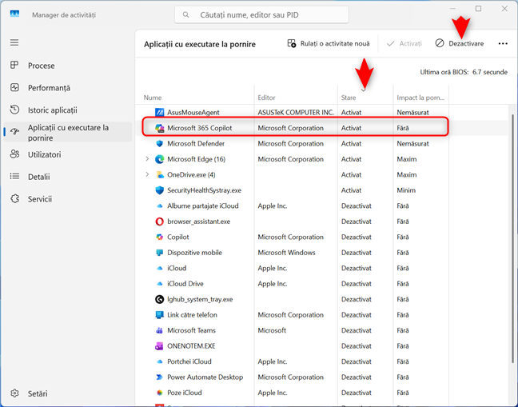Open Setări at the bottom of sidebar
The height and width of the screenshot is (407, 518).
point(37,393)
